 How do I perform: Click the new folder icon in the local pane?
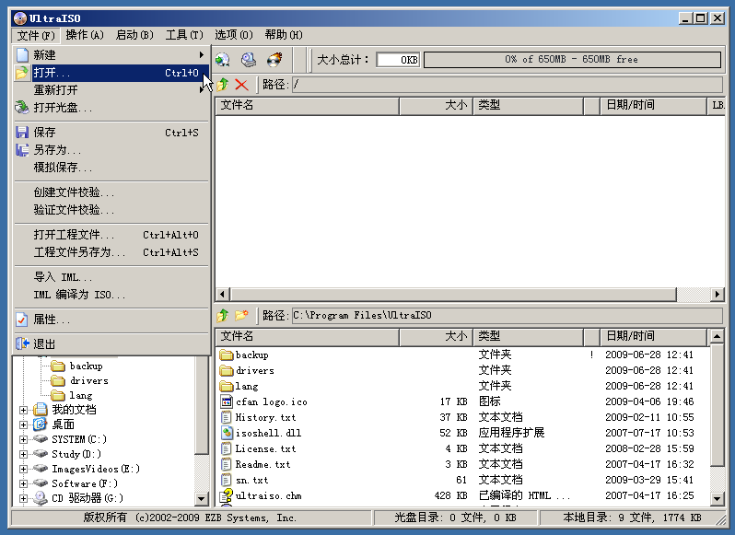pyautogui.click(x=241, y=315)
